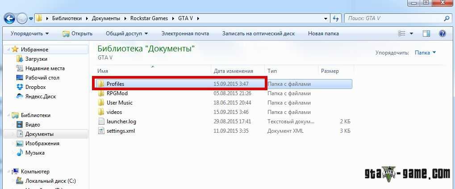Expand arrow after GTA V breadcrumb
This screenshot has height=189, width=455.
click(x=199, y=19)
